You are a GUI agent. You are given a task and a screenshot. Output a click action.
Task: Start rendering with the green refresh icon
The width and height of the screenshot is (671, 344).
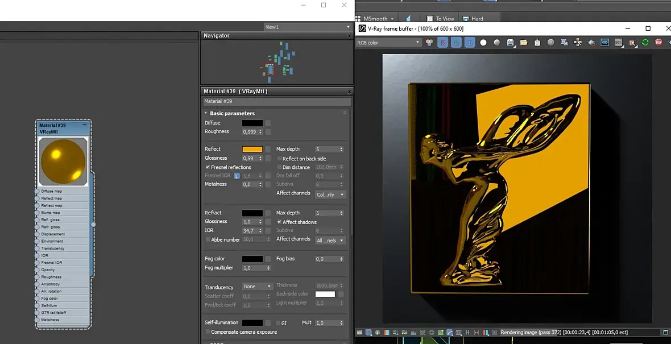[645, 42]
